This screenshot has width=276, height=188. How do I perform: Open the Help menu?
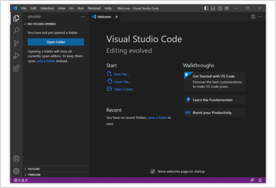click(x=108, y=8)
